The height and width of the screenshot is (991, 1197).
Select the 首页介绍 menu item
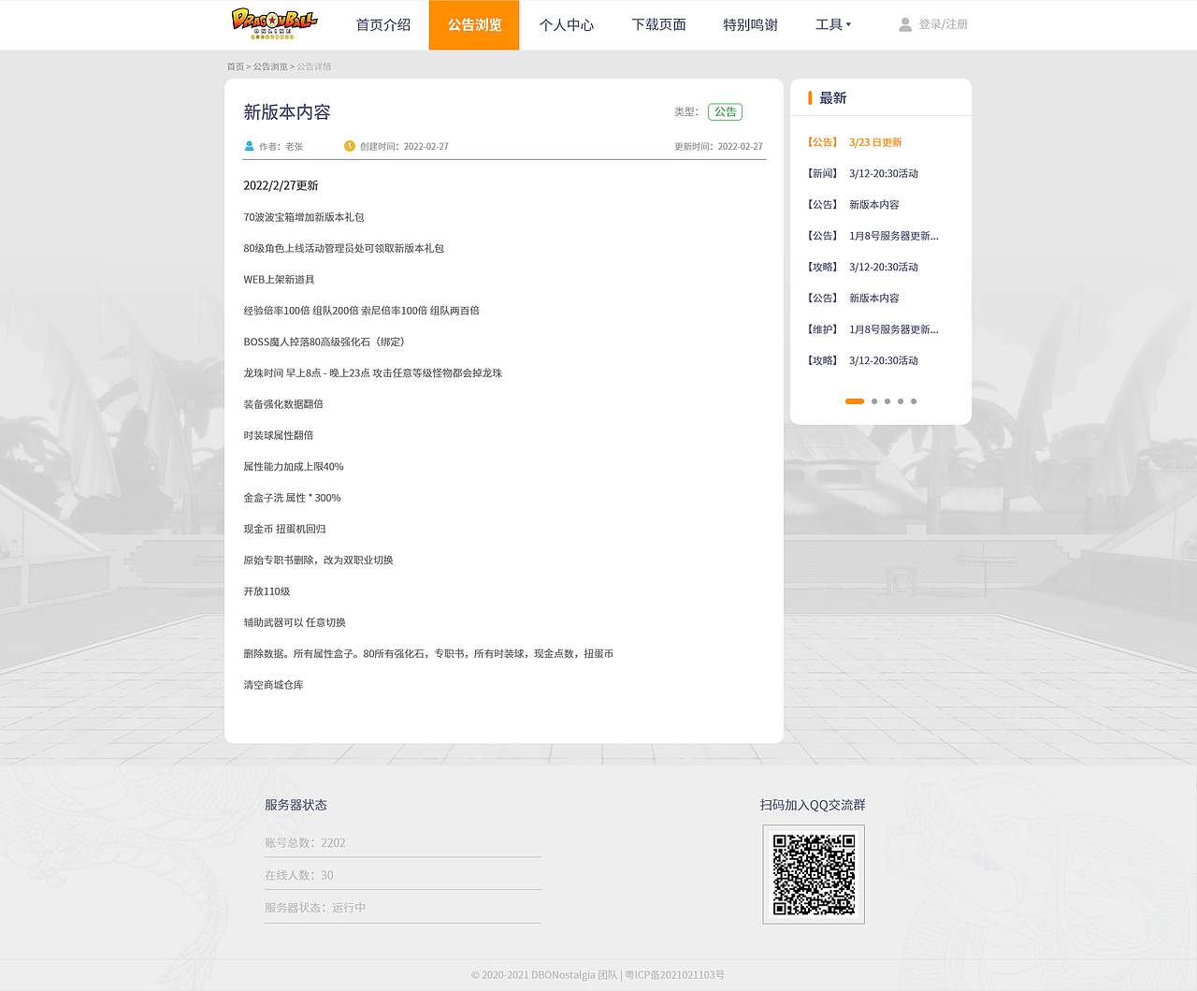click(382, 24)
